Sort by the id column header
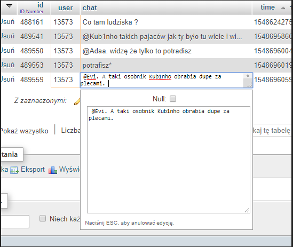The height and width of the screenshot is (247, 293). pos(41,5)
